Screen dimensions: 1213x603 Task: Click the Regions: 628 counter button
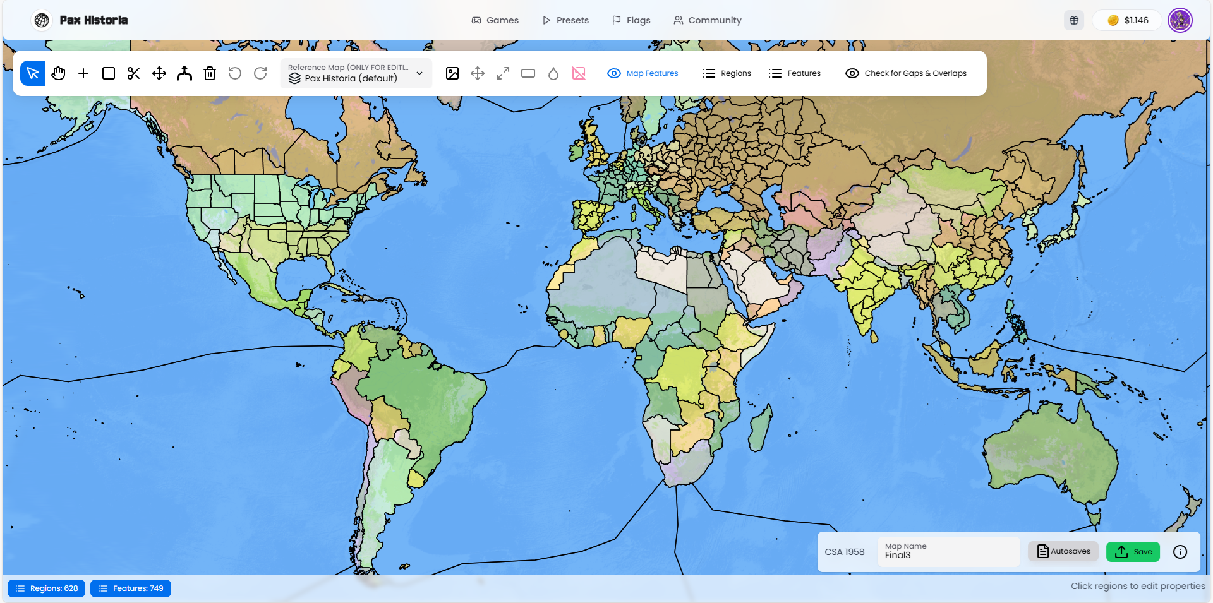47,588
